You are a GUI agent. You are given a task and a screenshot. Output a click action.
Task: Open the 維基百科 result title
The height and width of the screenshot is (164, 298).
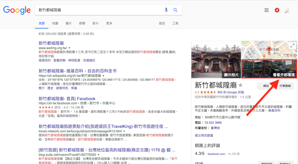coord(77,71)
